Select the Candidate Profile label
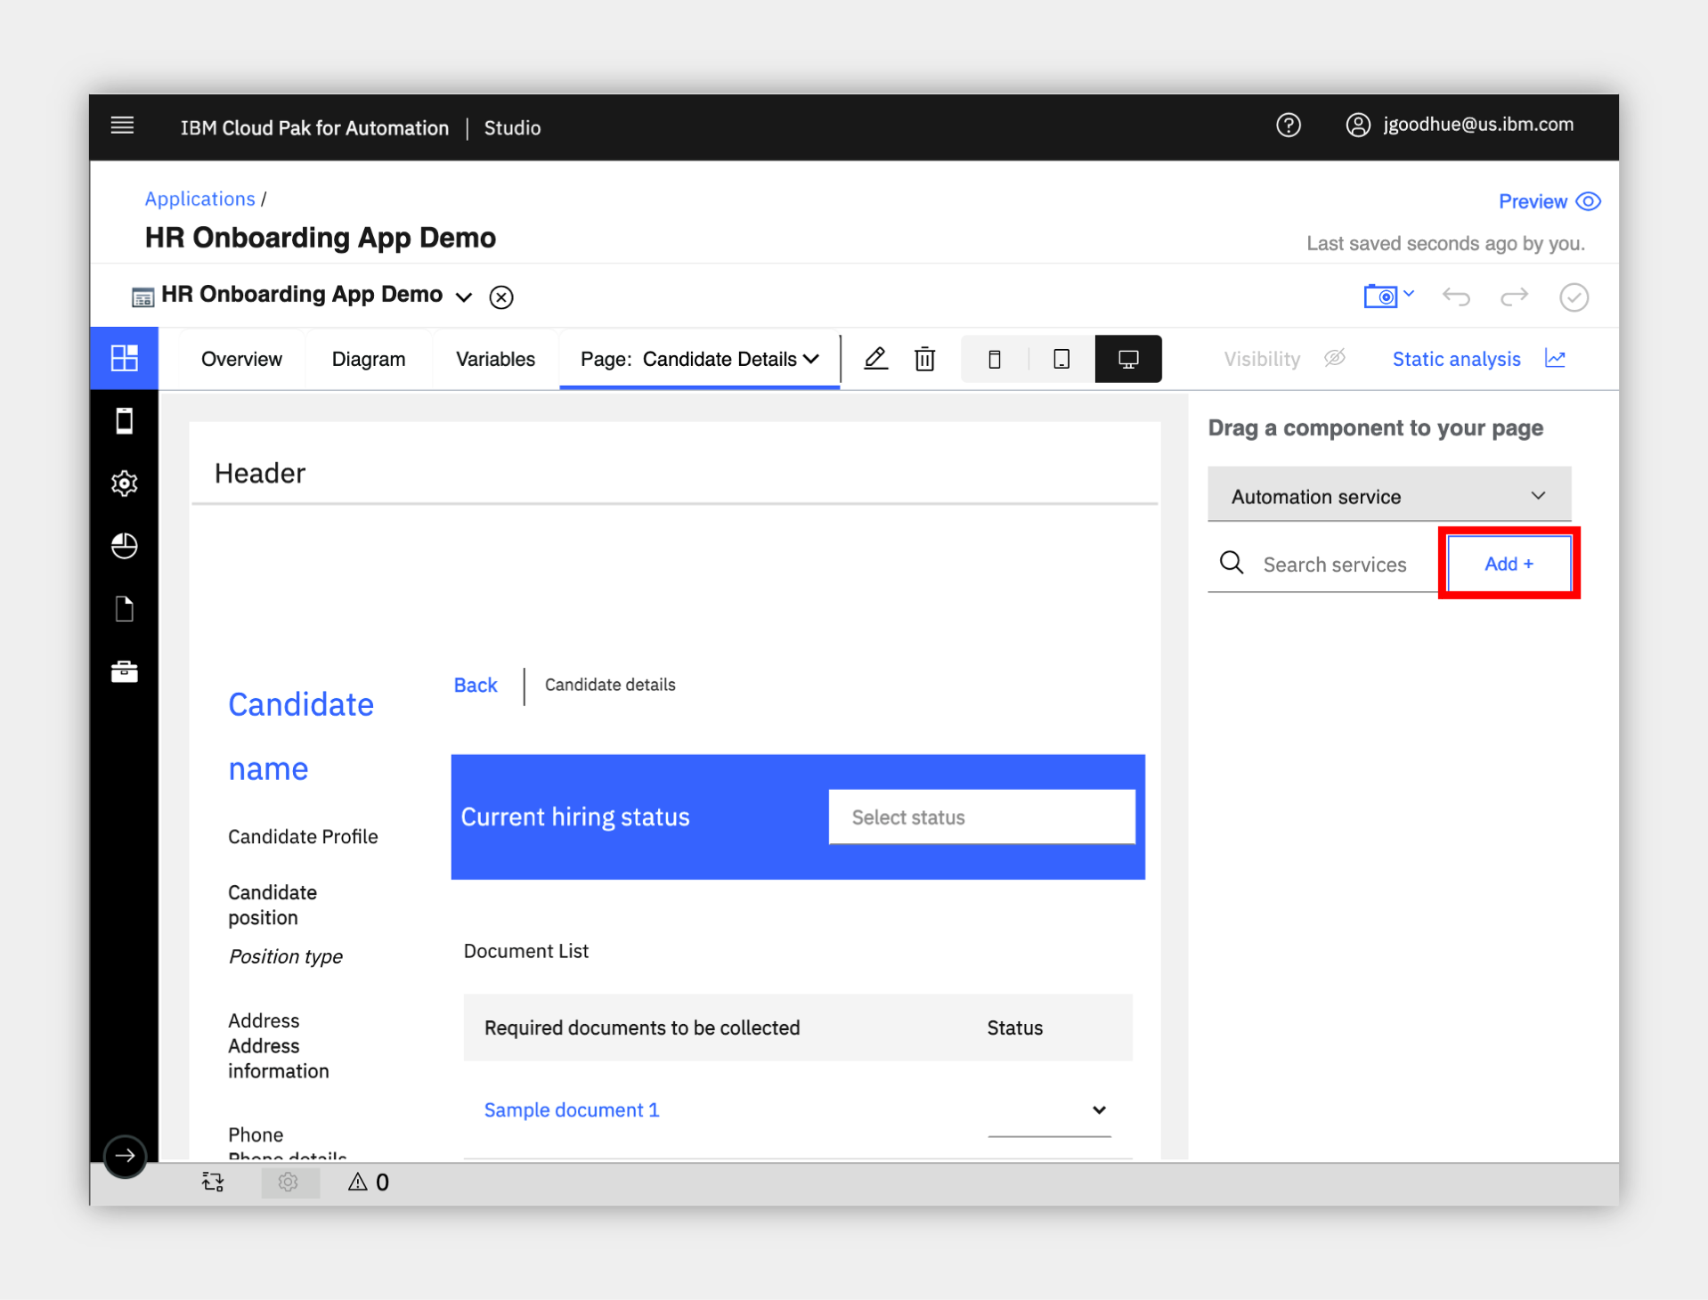Viewport: 1708px width, 1300px height. pyautogui.click(x=303, y=836)
